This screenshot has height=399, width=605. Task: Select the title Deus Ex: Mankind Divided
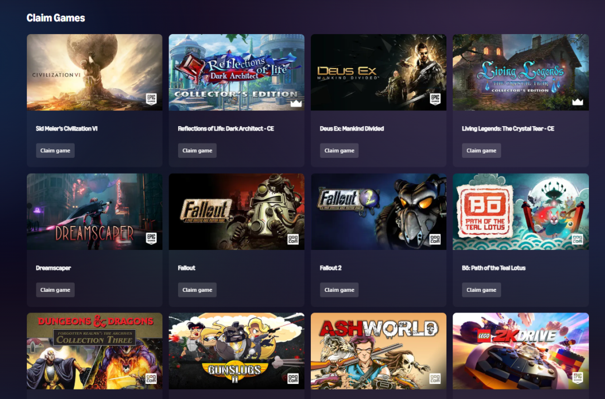tap(352, 128)
